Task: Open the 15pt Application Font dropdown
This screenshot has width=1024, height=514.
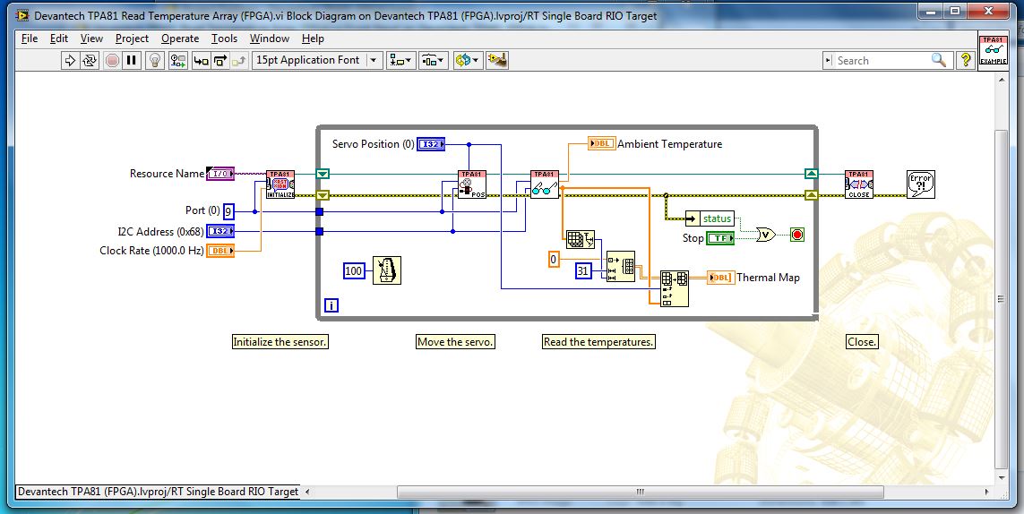Action: 317,60
